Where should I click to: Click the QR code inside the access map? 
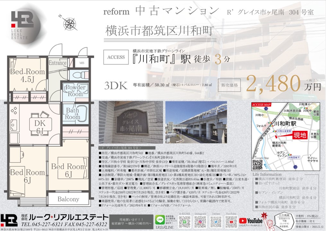coord(258,165)
